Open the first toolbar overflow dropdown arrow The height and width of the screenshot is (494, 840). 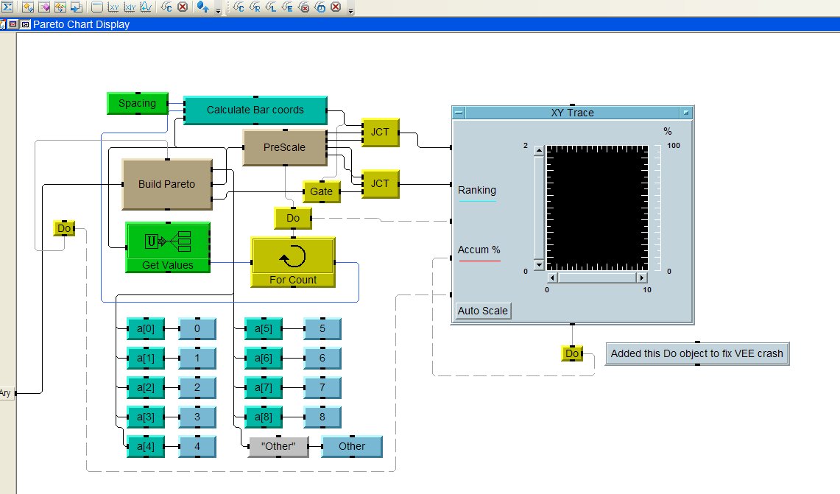(219, 12)
